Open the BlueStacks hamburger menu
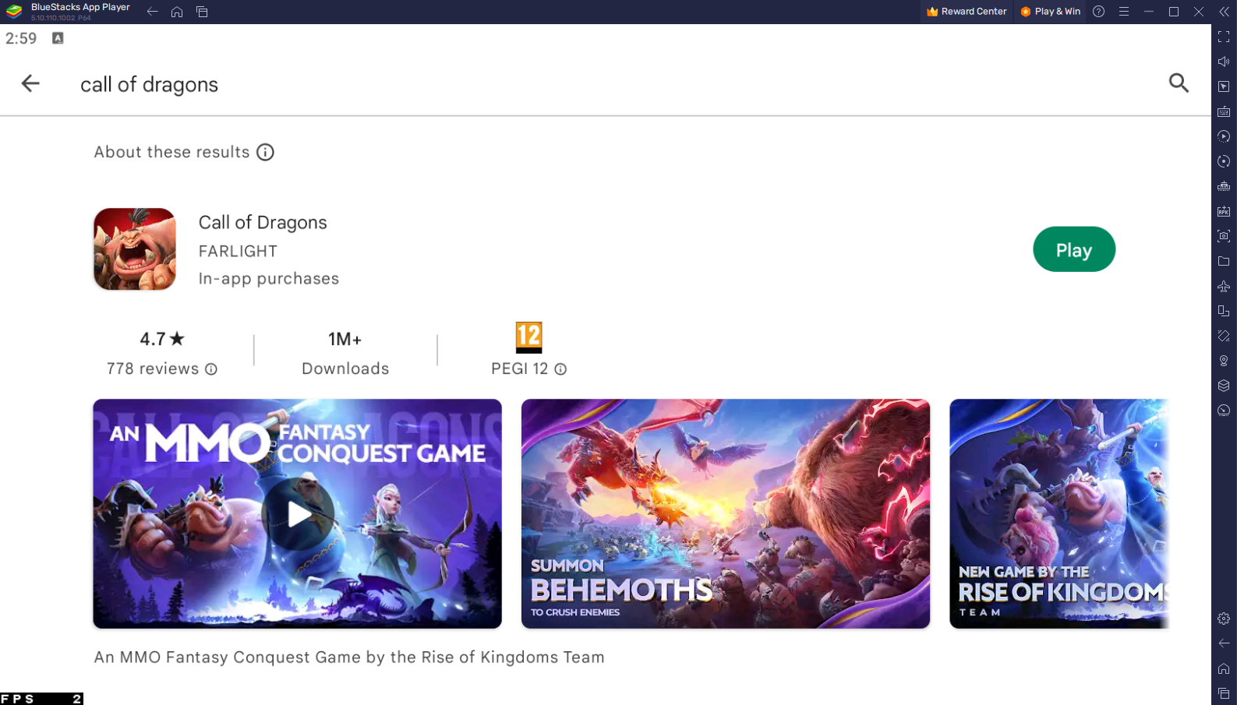Image resolution: width=1237 pixels, height=705 pixels. [x=1124, y=12]
